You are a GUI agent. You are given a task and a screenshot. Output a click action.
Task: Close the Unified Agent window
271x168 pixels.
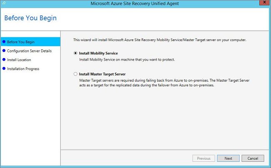tap(264, 2)
